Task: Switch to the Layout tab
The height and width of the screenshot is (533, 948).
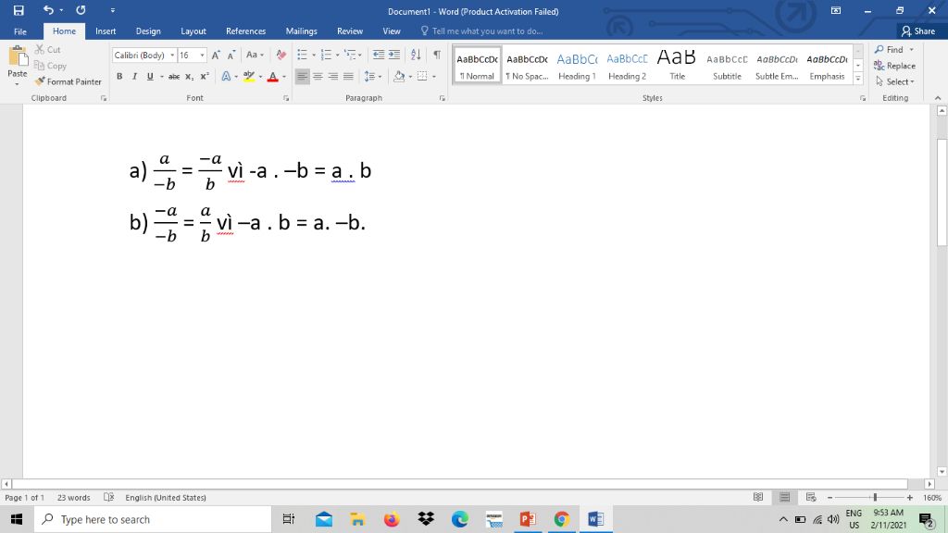Action: [x=193, y=31]
